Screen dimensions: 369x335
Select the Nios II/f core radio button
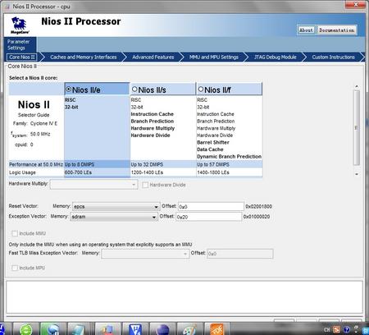[x=201, y=89]
